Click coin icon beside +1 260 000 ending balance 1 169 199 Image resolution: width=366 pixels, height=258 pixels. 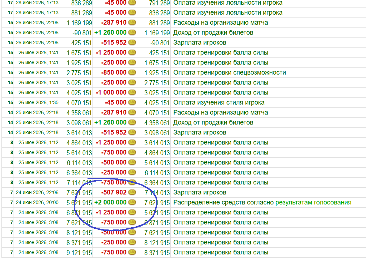click(x=132, y=32)
